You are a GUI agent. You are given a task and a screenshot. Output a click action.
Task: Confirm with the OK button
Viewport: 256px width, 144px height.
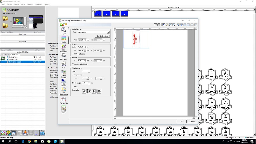pyautogui.click(x=182, y=121)
